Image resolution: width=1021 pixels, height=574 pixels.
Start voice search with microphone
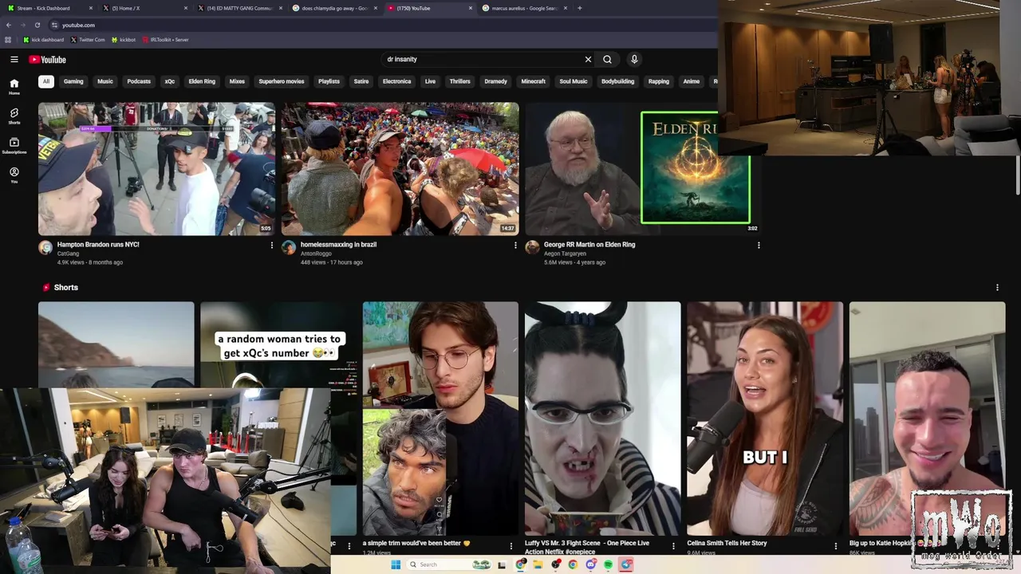(x=634, y=59)
